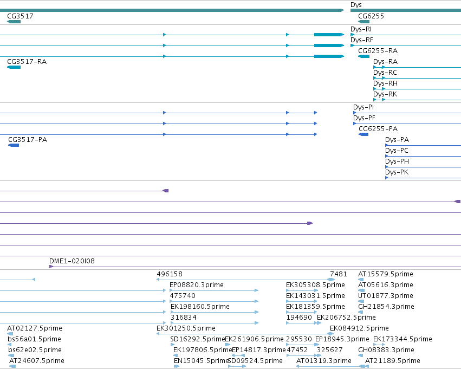Click the 295530 feature label
Screen dimensions: 461x369
(x=299, y=339)
